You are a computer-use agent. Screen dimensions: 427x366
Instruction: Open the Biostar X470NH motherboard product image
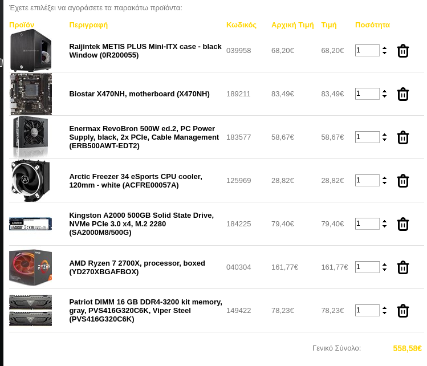click(x=31, y=93)
